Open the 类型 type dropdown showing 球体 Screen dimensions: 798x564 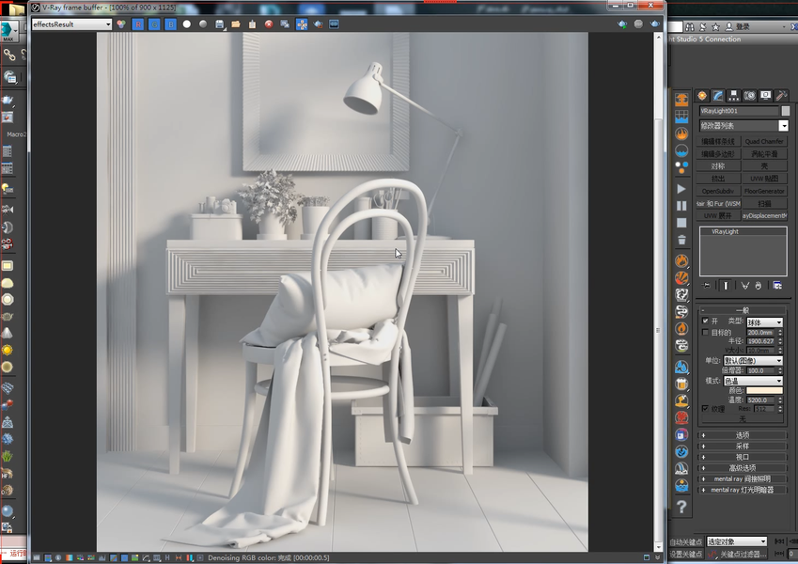pos(764,322)
